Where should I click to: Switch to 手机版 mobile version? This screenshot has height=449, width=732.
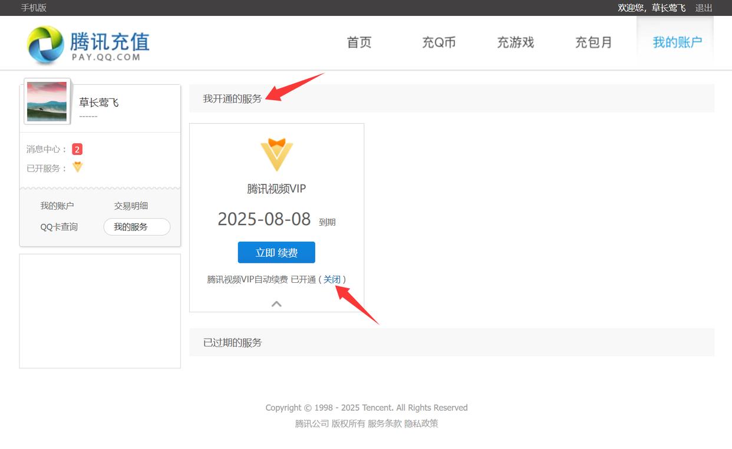pos(34,8)
